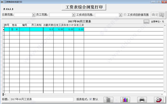The width and height of the screenshot is (167, 104).
Task: Open the bar chart statistics icon
Action: 125,100
